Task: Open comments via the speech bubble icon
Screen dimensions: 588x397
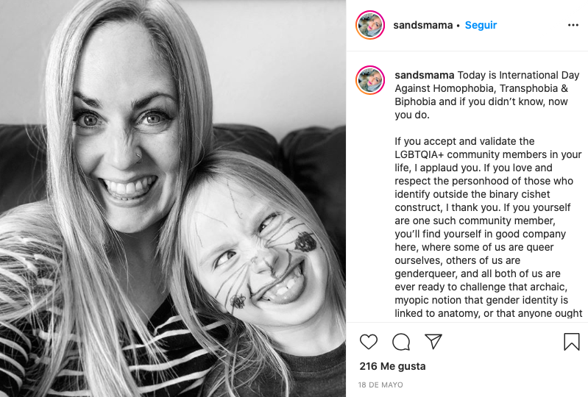Action: (401, 342)
